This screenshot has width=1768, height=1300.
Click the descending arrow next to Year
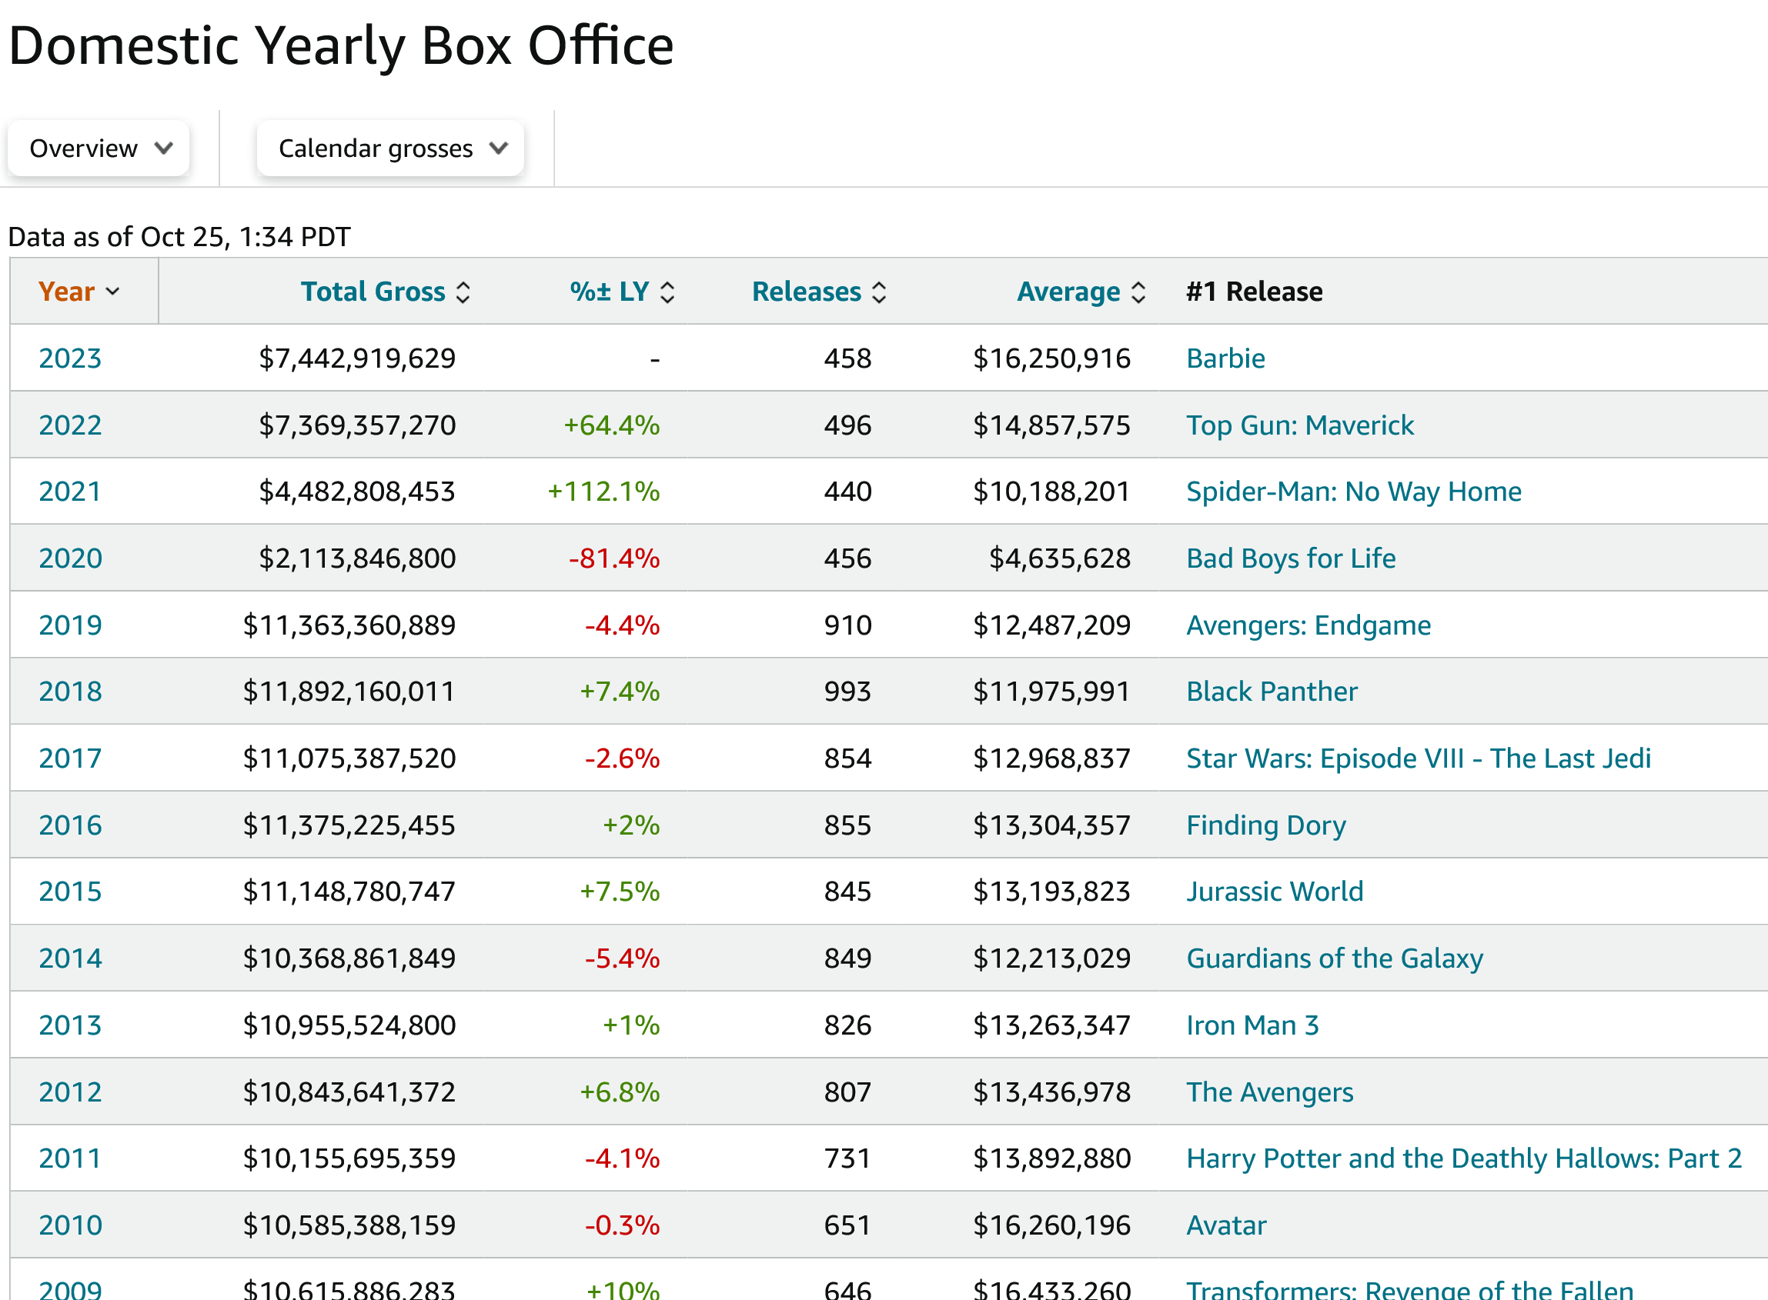(113, 292)
